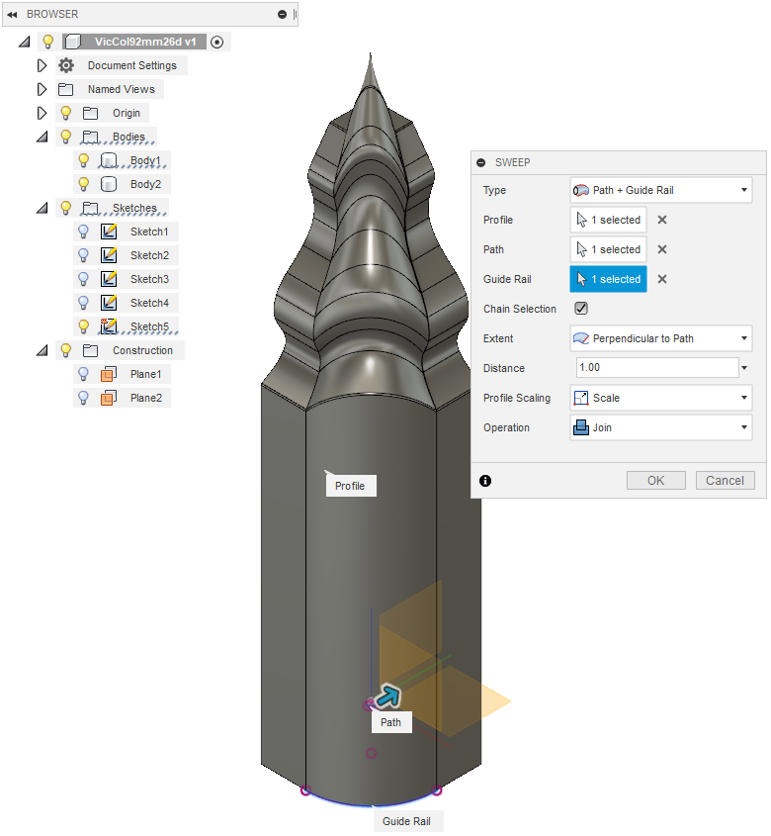The height and width of the screenshot is (836, 771).
Task: Click the Plane2 construction plane icon
Action: (x=109, y=398)
